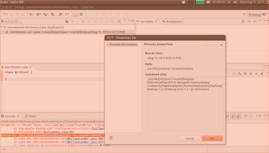The height and width of the screenshot is (153, 269).
Task: Click Cancel in the Properties dialog
Action: click(x=190, y=138)
